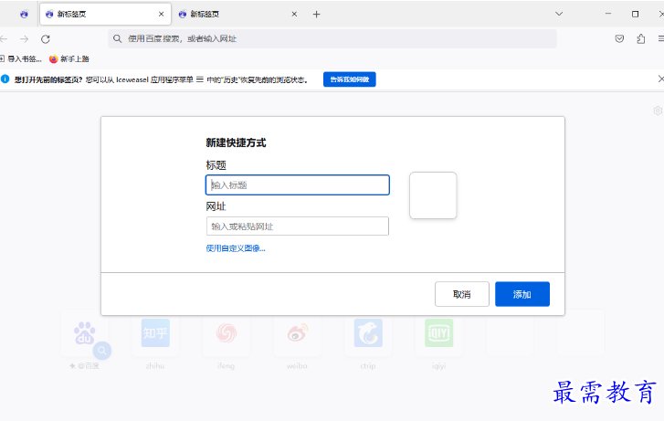Open the extensions puzzle icon
The width and height of the screenshot is (664, 421).
(x=640, y=39)
